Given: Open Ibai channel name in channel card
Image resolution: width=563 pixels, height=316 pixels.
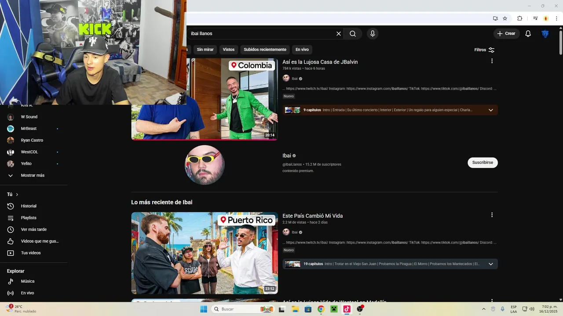Looking at the screenshot, I should pyautogui.click(x=287, y=155).
